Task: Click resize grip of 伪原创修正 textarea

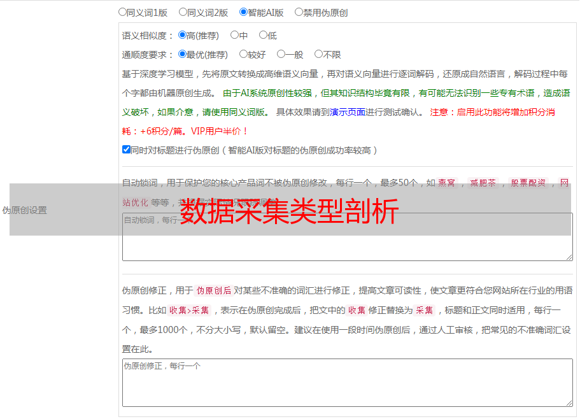Action: (569, 402)
